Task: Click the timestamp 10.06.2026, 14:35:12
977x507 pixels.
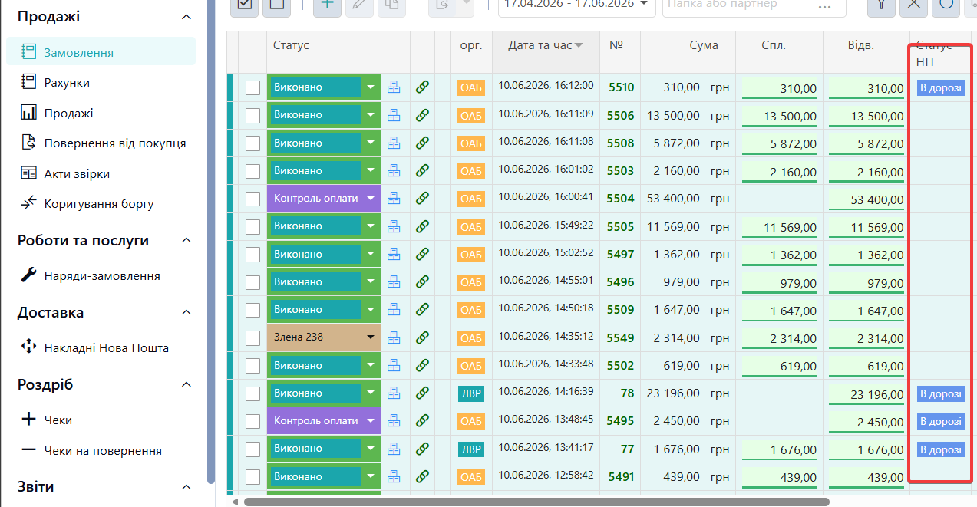Action: [546, 336]
